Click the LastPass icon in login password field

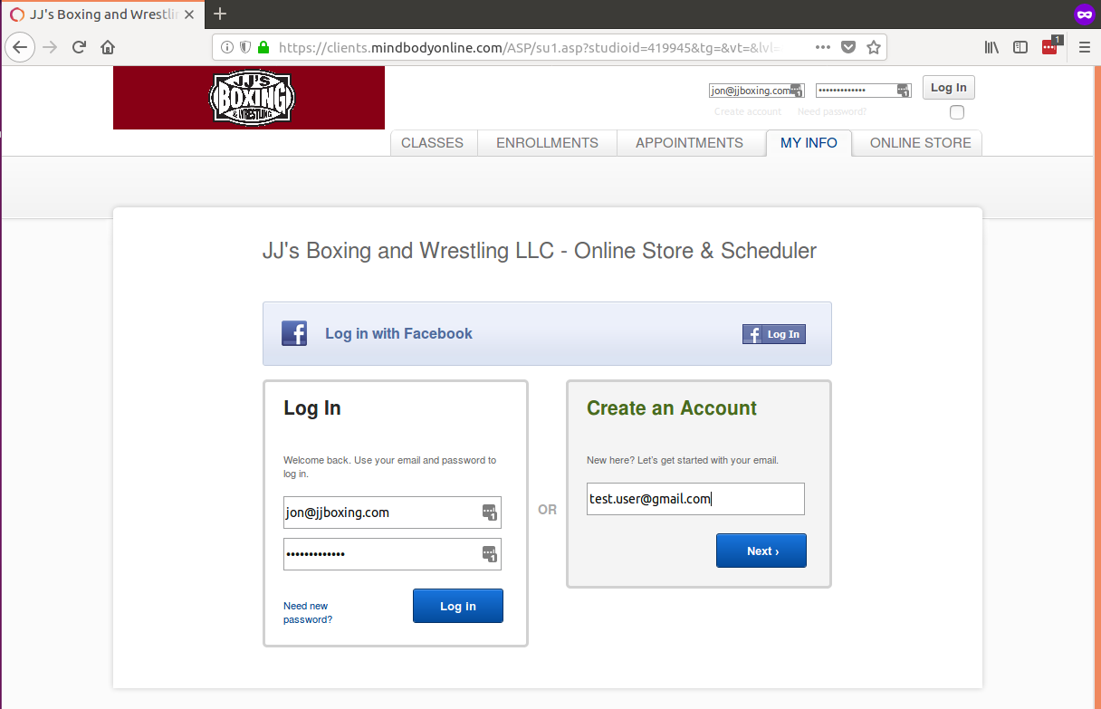coord(489,554)
